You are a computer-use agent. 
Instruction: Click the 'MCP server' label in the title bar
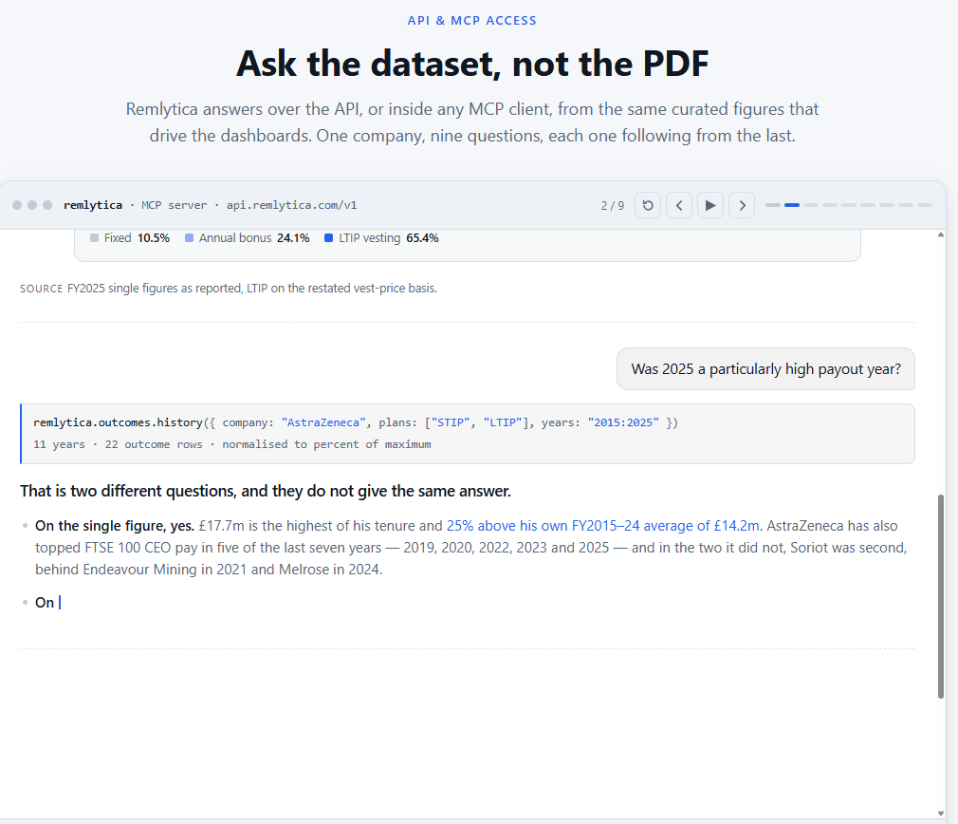(175, 205)
